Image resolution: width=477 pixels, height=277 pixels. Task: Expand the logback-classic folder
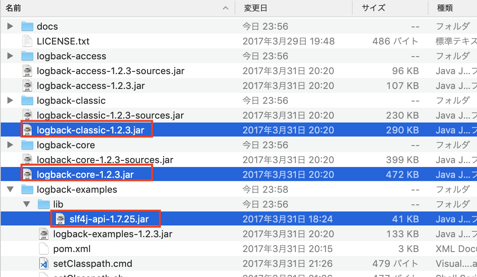click(x=11, y=101)
